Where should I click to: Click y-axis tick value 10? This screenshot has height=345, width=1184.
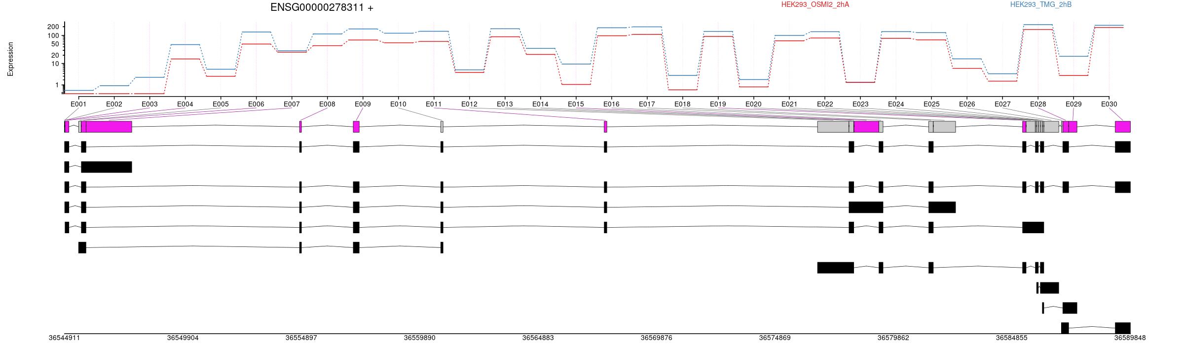(55, 64)
